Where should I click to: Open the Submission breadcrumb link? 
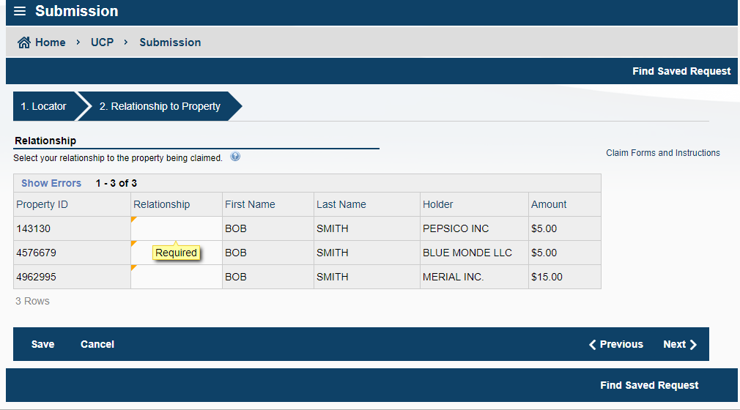(170, 42)
